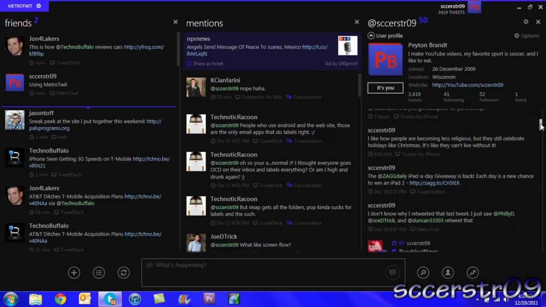Close the friends column
Screen dimensions: 546x307
click(175, 22)
